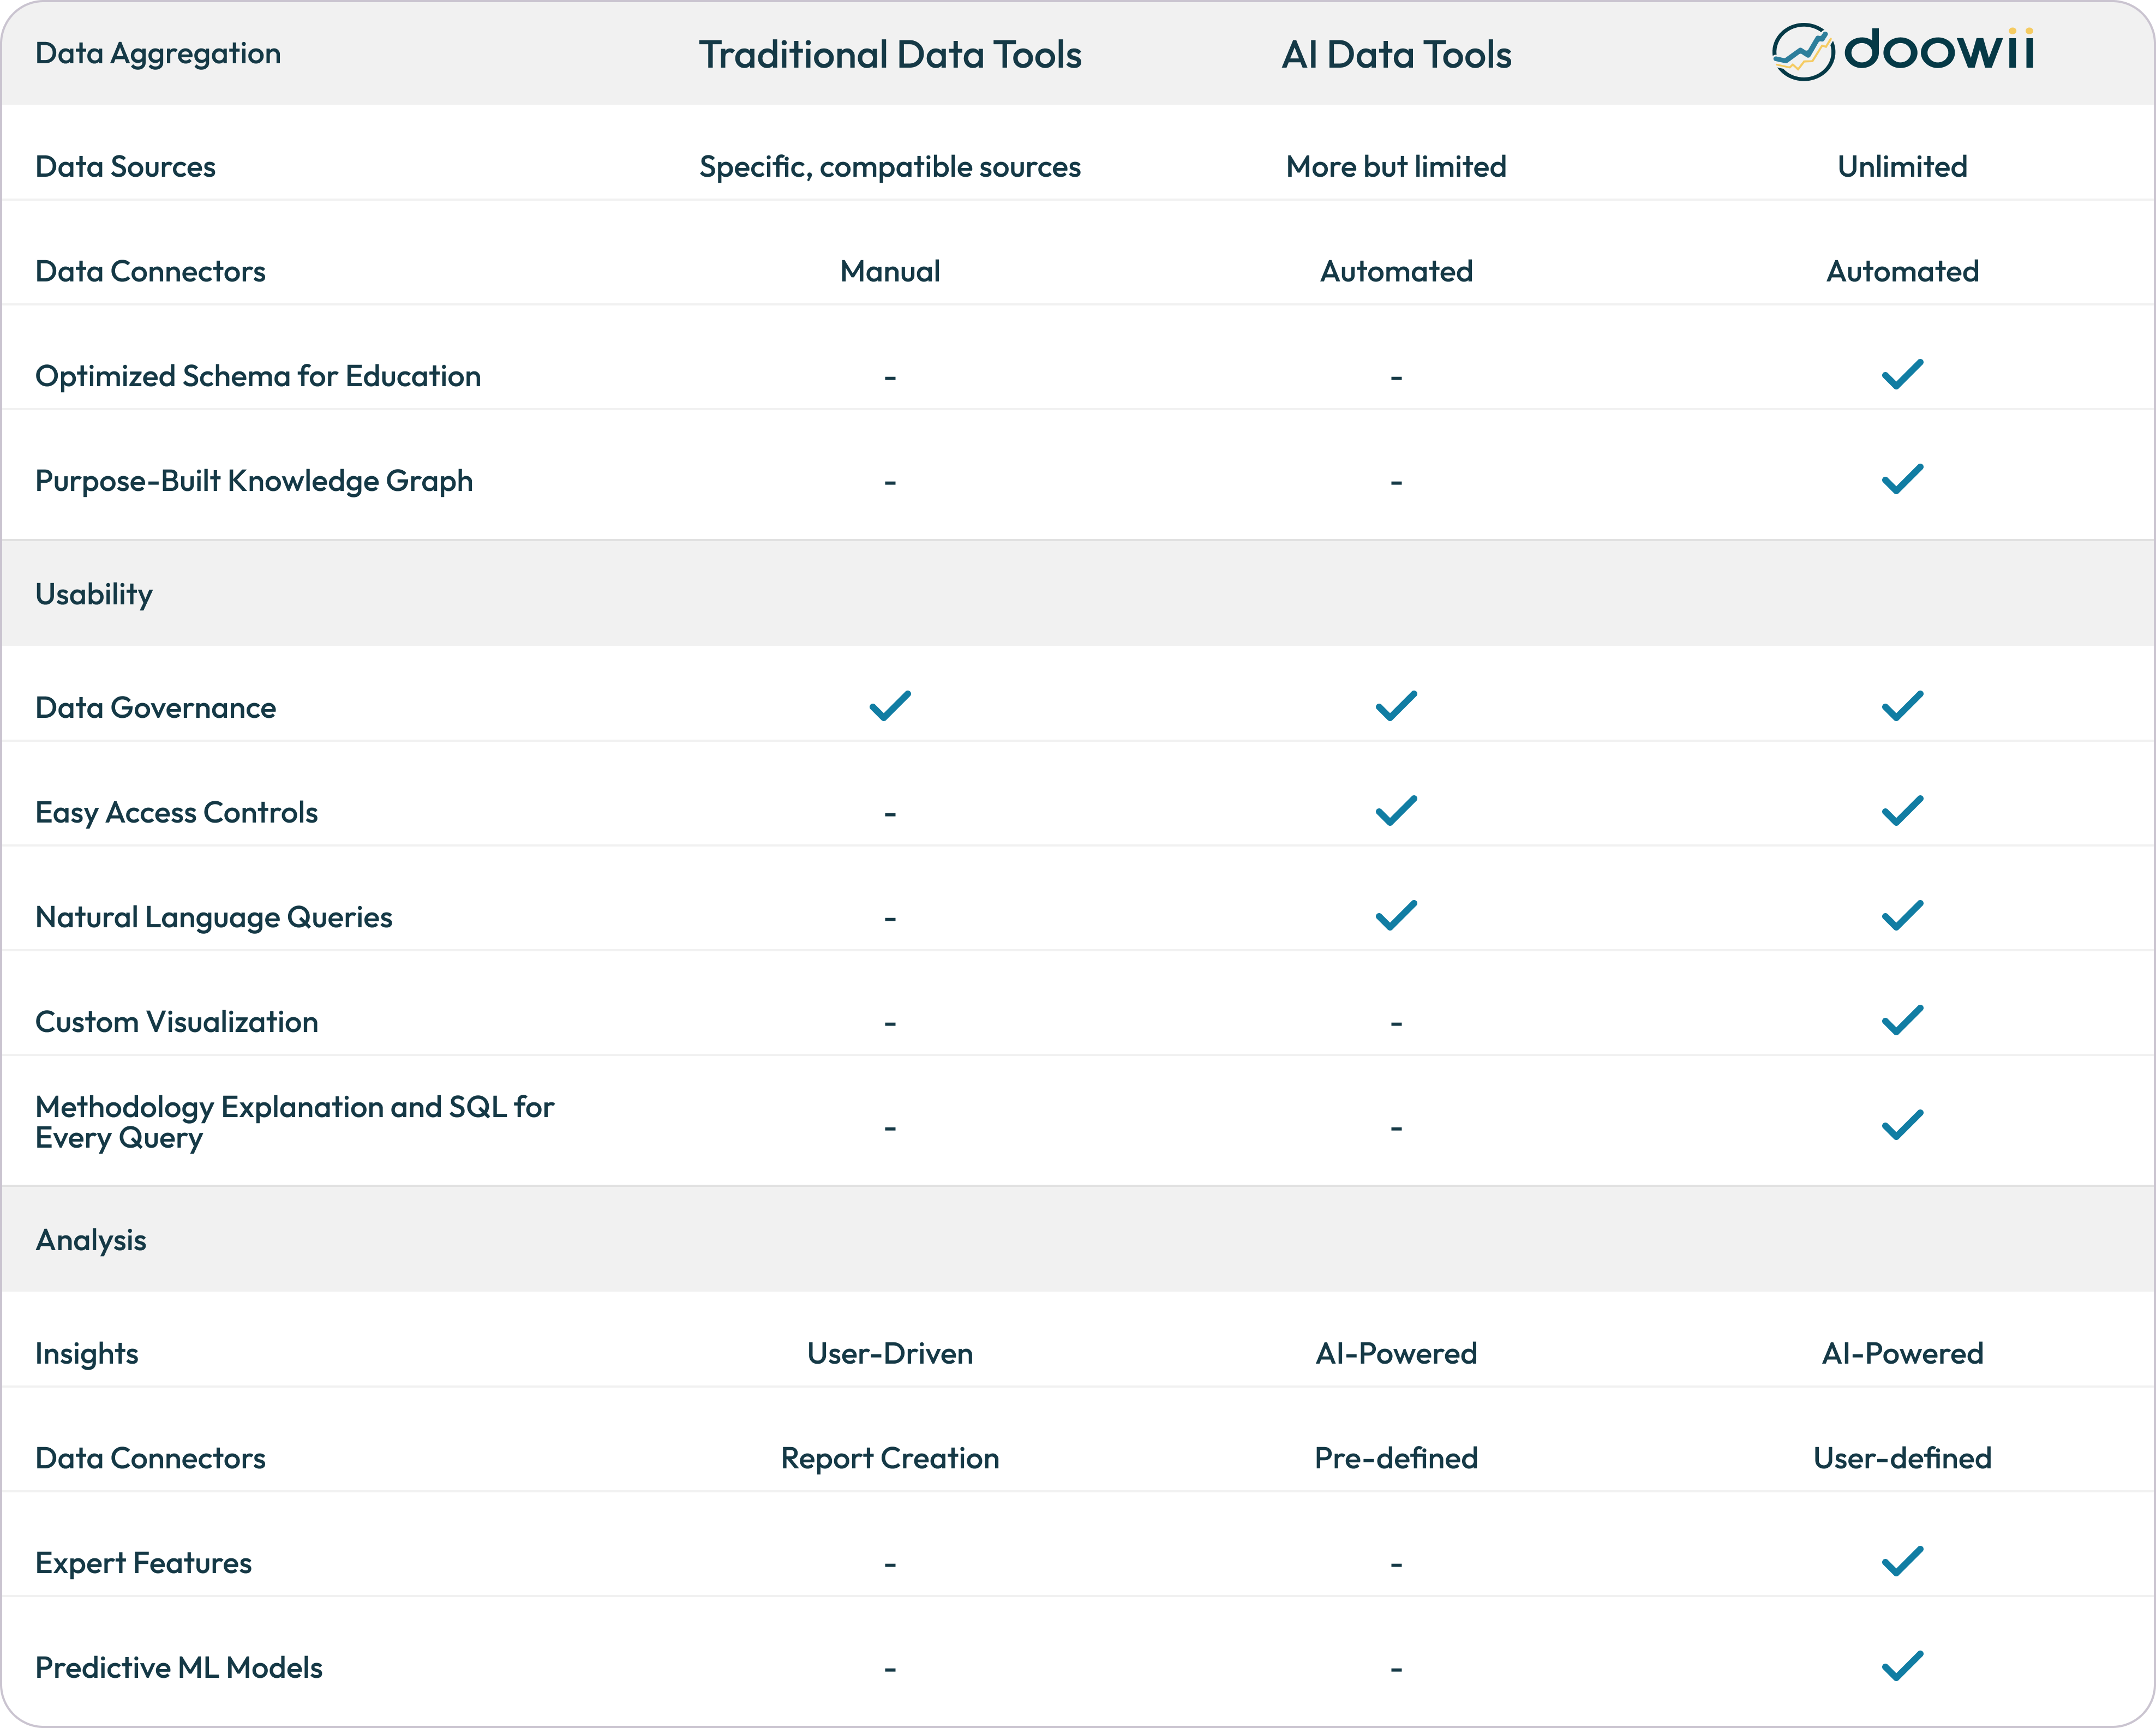Click AI Data Tools checkmark for Data Governance

1396,706
